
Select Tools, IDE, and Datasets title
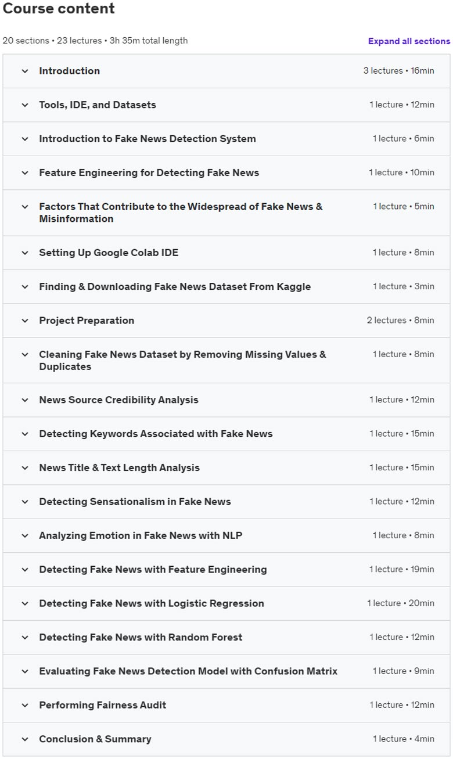pos(98,105)
